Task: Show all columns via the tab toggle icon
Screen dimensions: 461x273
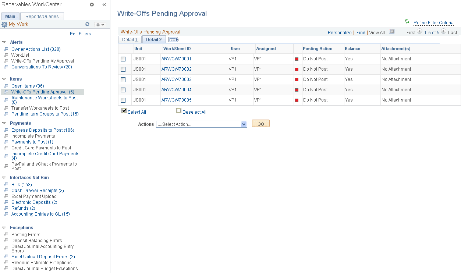Action: 173,39
